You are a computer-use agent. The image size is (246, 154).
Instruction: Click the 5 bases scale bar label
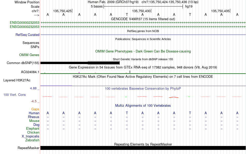point(97,6)
